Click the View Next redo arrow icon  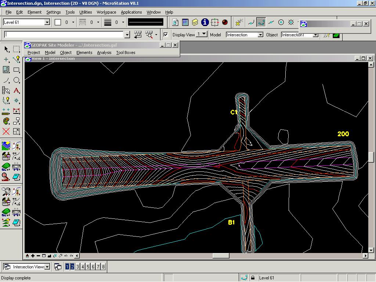(72, 256)
